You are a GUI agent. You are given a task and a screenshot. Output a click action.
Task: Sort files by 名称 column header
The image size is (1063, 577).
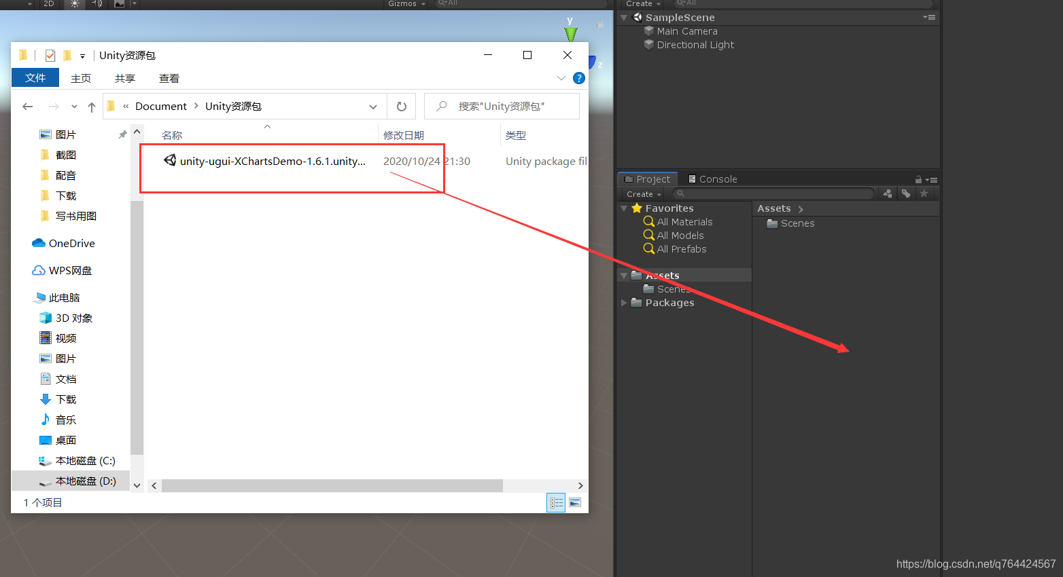tap(172, 136)
